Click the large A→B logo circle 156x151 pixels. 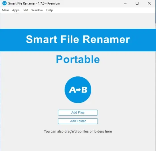click(x=78, y=90)
